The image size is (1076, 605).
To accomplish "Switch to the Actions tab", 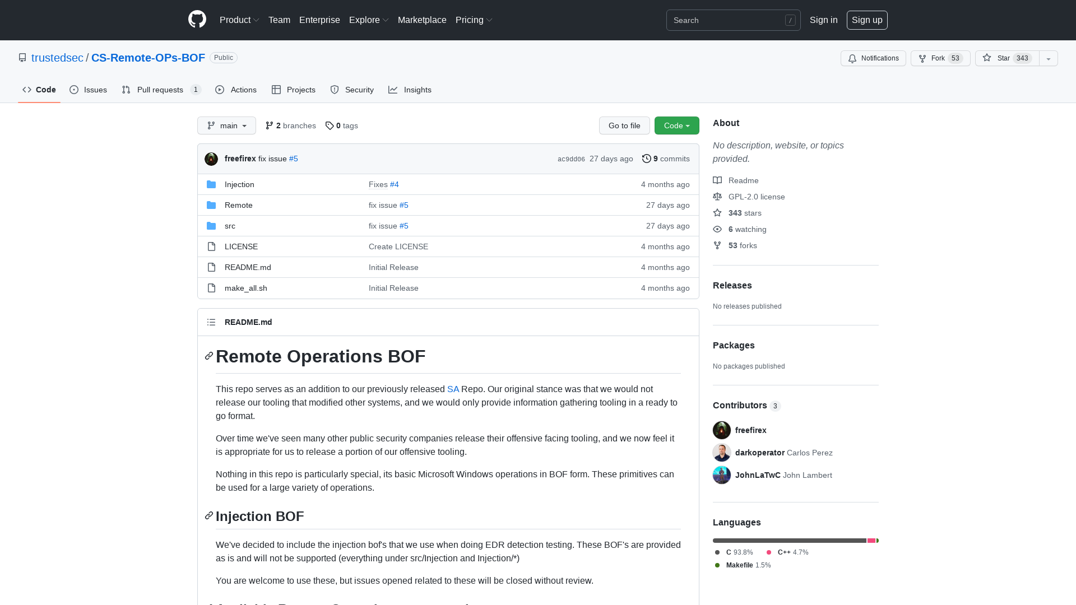I will click(236, 90).
